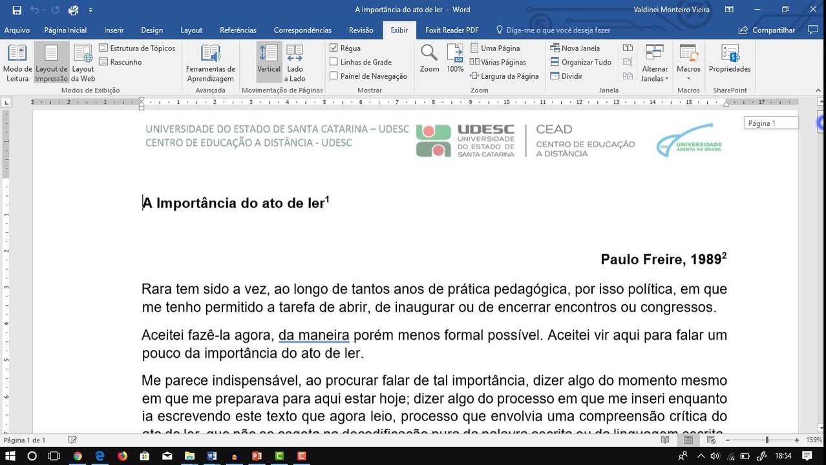The image size is (826, 465).
Task: Switch to Rascunho view
Action: 120,62
